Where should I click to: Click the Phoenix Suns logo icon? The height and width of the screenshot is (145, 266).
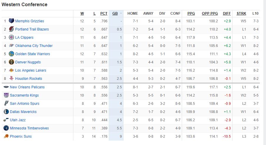coord(6,136)
